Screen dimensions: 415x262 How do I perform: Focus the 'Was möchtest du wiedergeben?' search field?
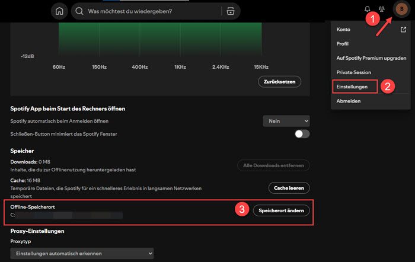click(x=155, y=11)
